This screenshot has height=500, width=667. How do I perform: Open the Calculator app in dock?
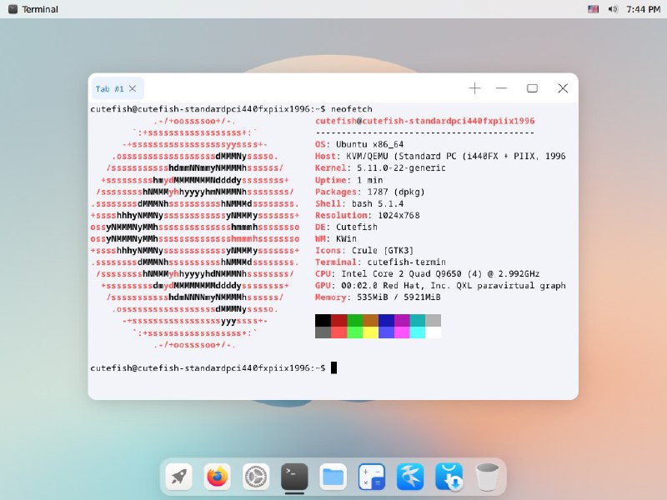(x=371, y=477)
